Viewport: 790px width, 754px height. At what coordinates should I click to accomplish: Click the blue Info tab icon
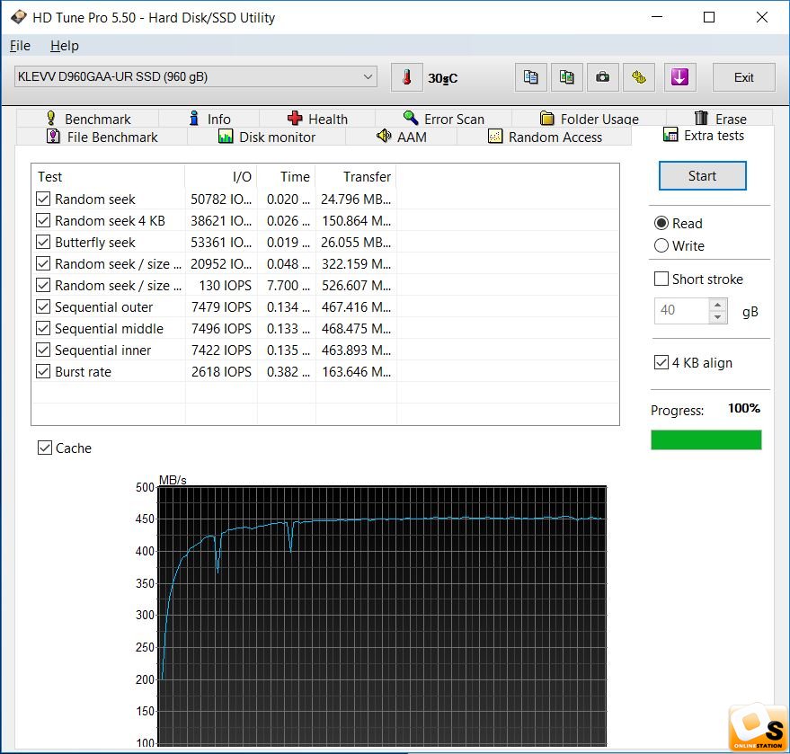[x=194, y=119]
